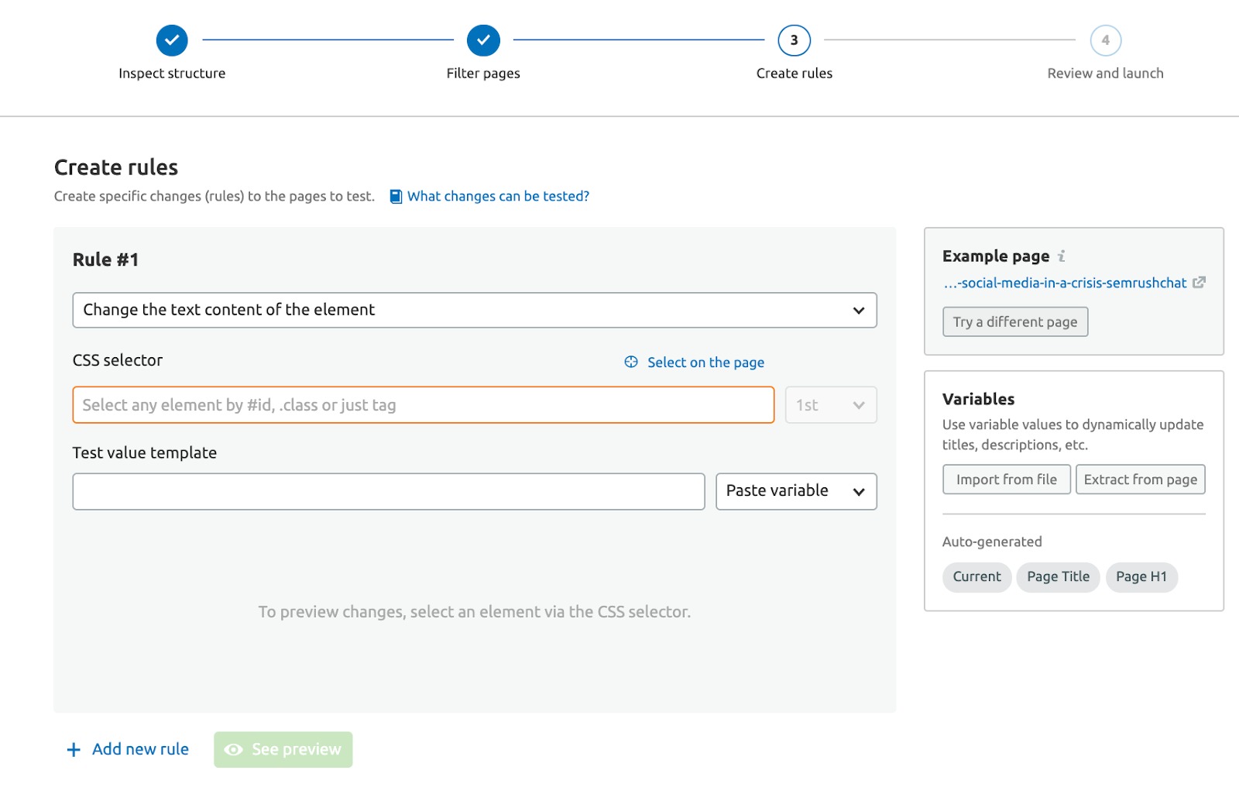Go back to the Inspect structure step

coord(172,40)
